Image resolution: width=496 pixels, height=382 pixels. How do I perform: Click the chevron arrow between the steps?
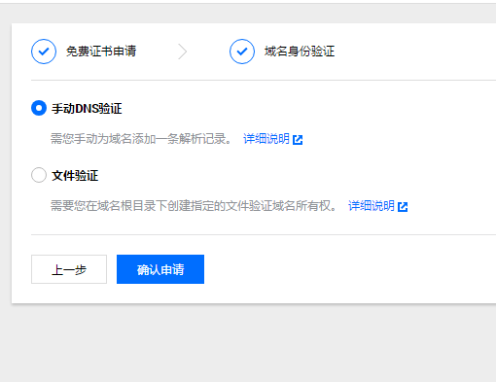click(x=183, y=52)
